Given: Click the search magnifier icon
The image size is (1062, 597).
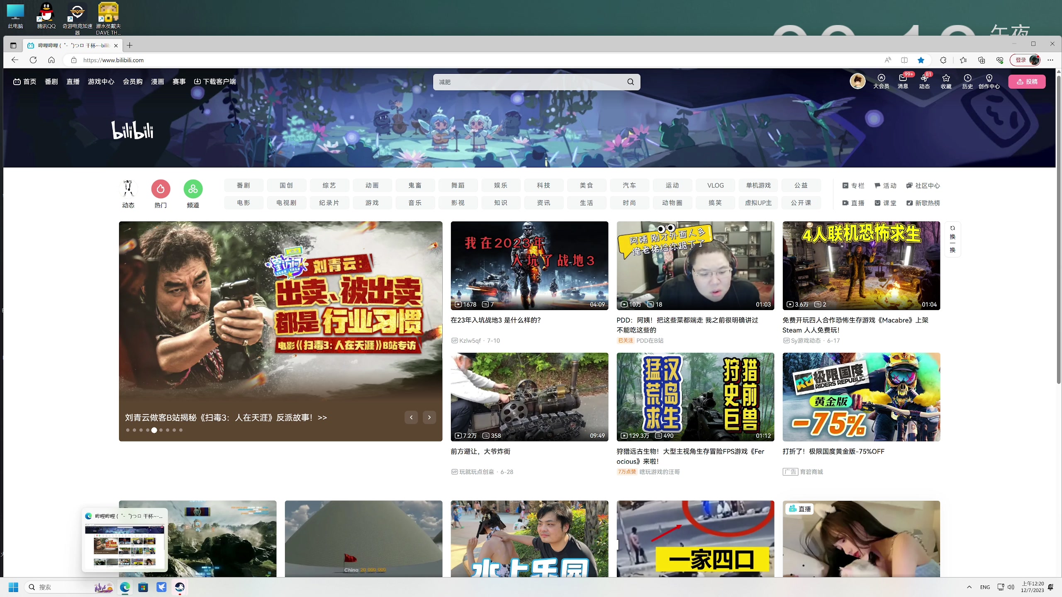Looking at the screenshot, I should 631,82.
